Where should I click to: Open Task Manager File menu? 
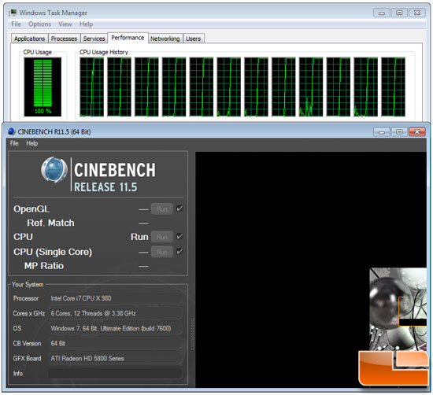pos(16,24)
